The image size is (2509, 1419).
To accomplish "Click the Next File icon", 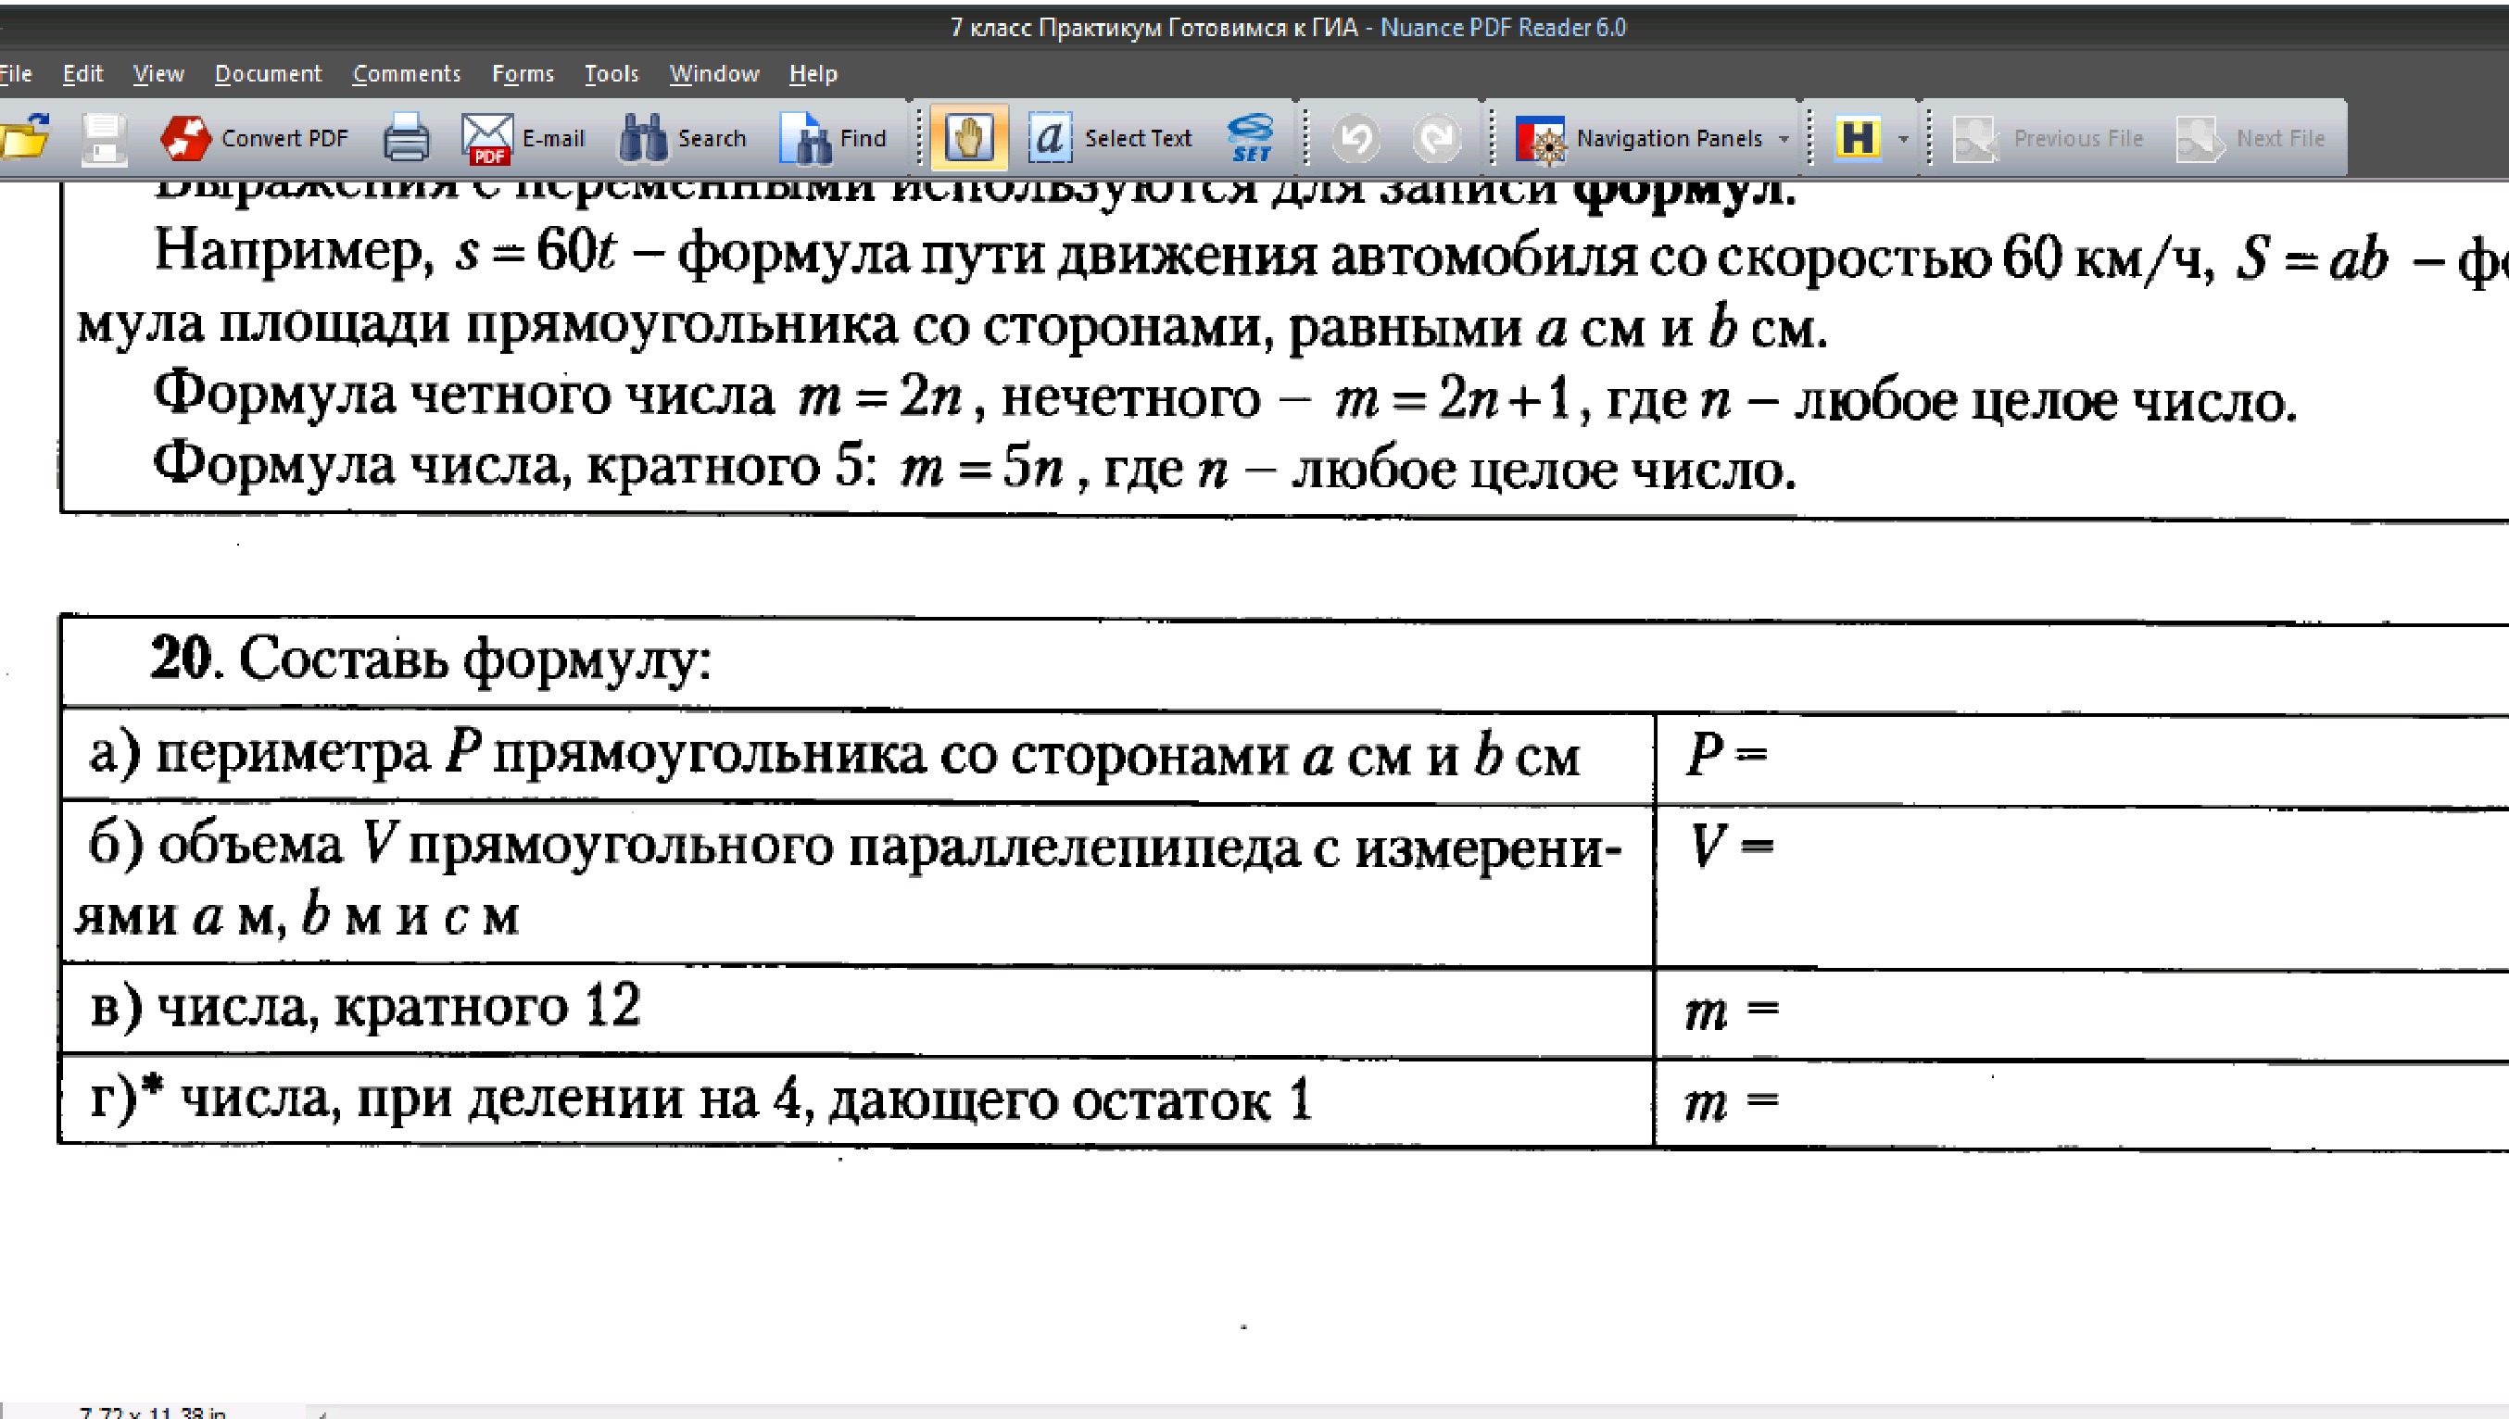I will [x=2200, y=138].
